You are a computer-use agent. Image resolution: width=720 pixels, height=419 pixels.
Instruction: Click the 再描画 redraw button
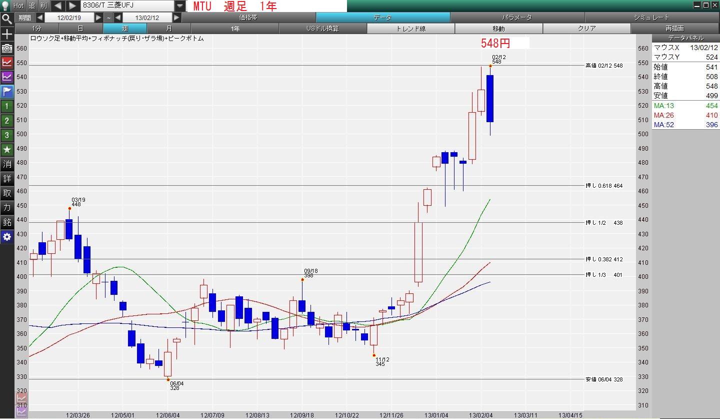click(x=675, y=29)
